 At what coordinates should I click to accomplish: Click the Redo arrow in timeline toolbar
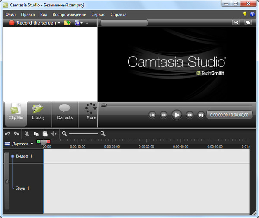pyautogui.click(x=16, y=134)
